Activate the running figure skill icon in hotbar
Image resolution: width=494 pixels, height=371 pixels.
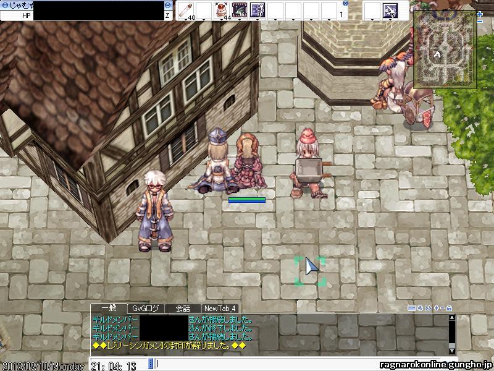(x=257, y=10)
